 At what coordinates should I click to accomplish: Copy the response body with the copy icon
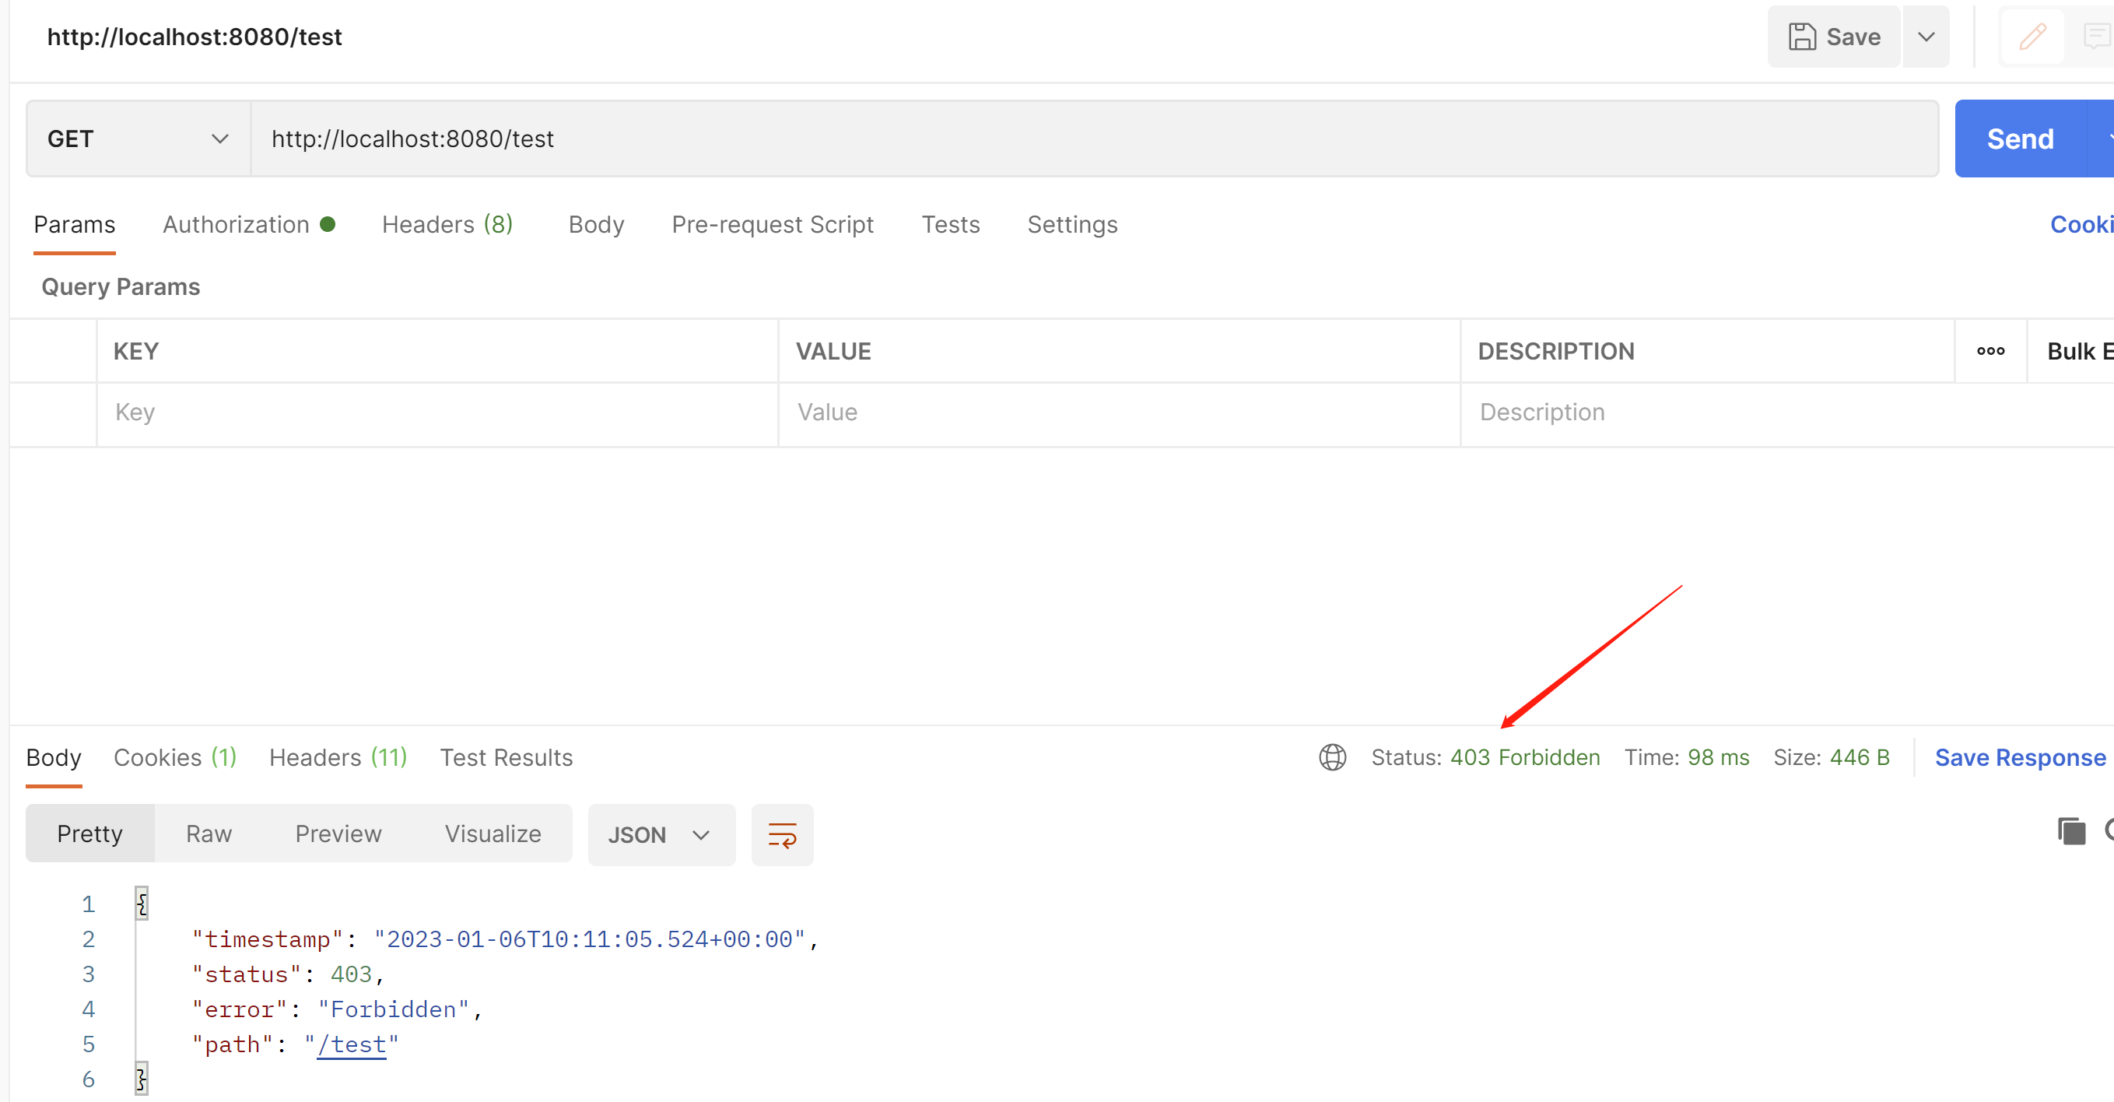(2070, 831)
